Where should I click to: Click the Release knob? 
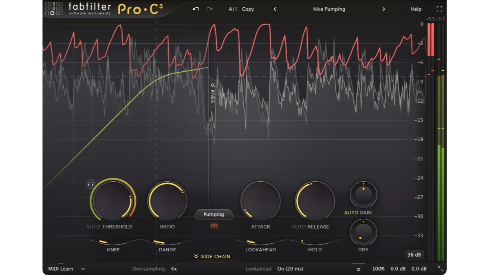(x=315, y=201)
